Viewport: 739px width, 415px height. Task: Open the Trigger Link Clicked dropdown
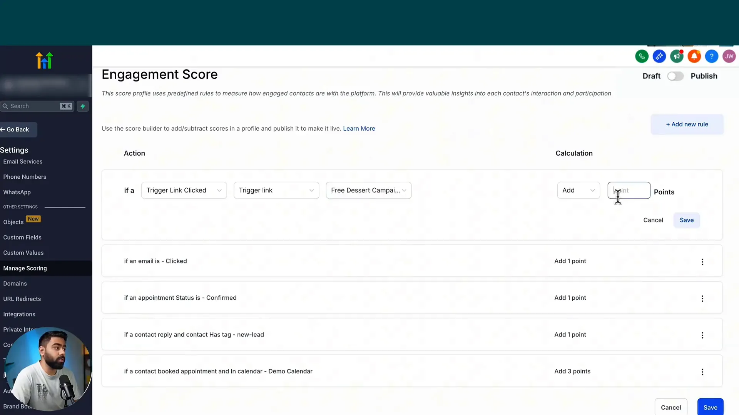[184, 190]
